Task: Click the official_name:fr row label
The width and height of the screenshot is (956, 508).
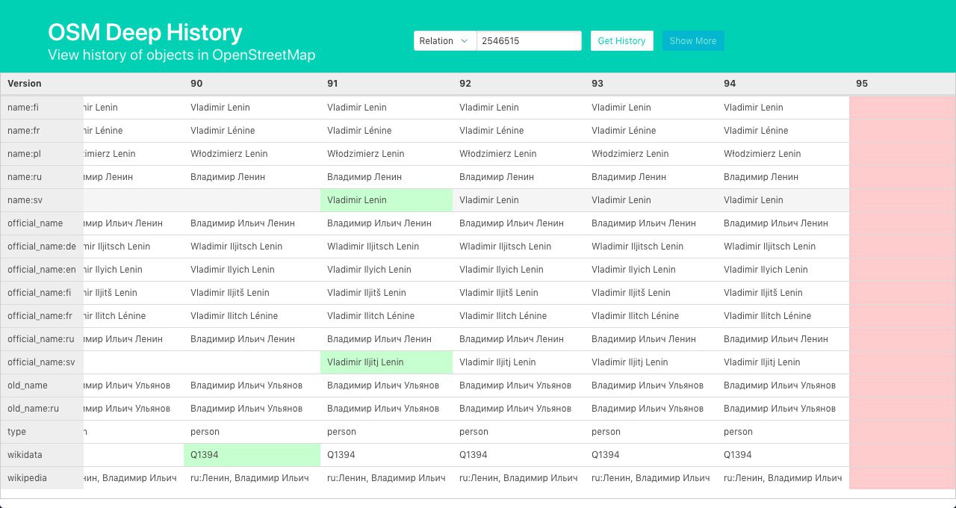Action: [40, 316]
